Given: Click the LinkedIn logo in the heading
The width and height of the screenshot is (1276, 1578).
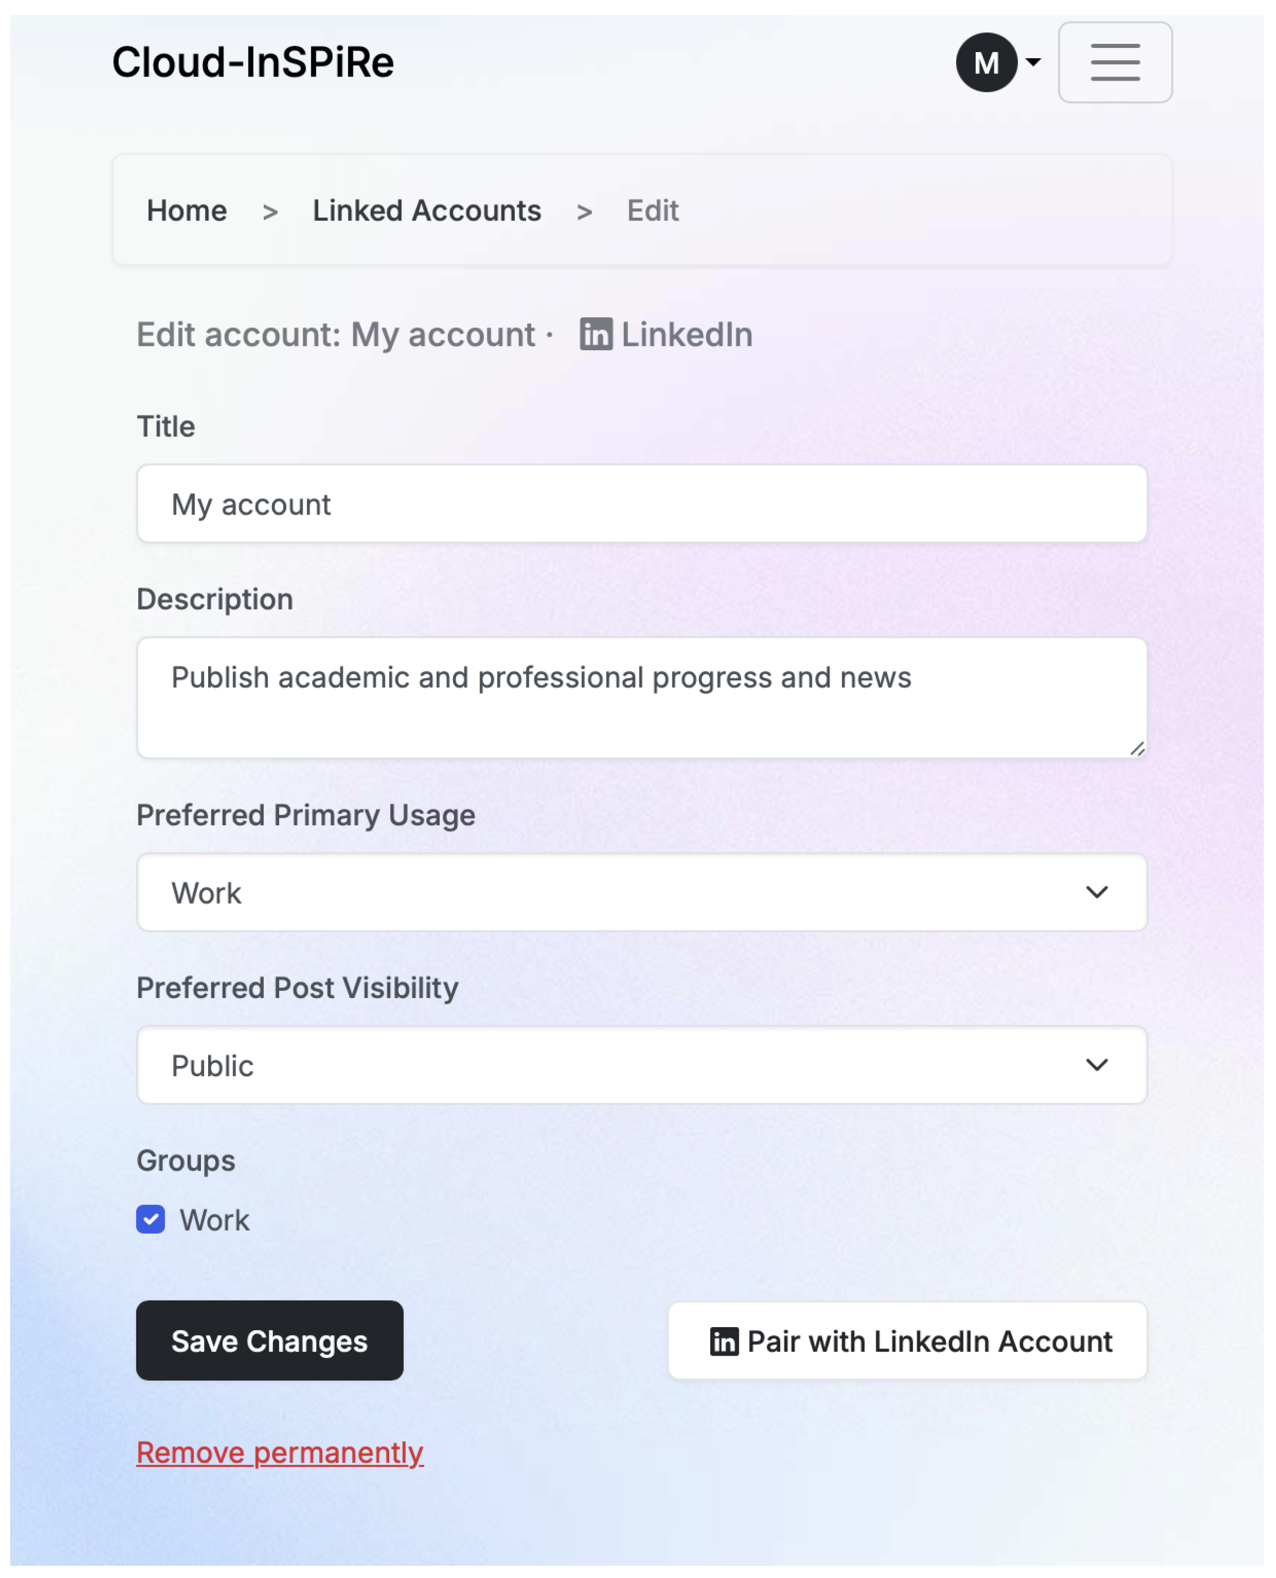Looking at the screenshot, I should [595, 334].
